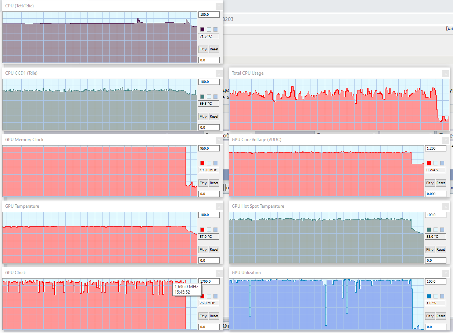Viewport: 453px width, 333px height.
Task: Reset the GPU Temperature graph
Action: pyautogui.click(x=214, y=249)
